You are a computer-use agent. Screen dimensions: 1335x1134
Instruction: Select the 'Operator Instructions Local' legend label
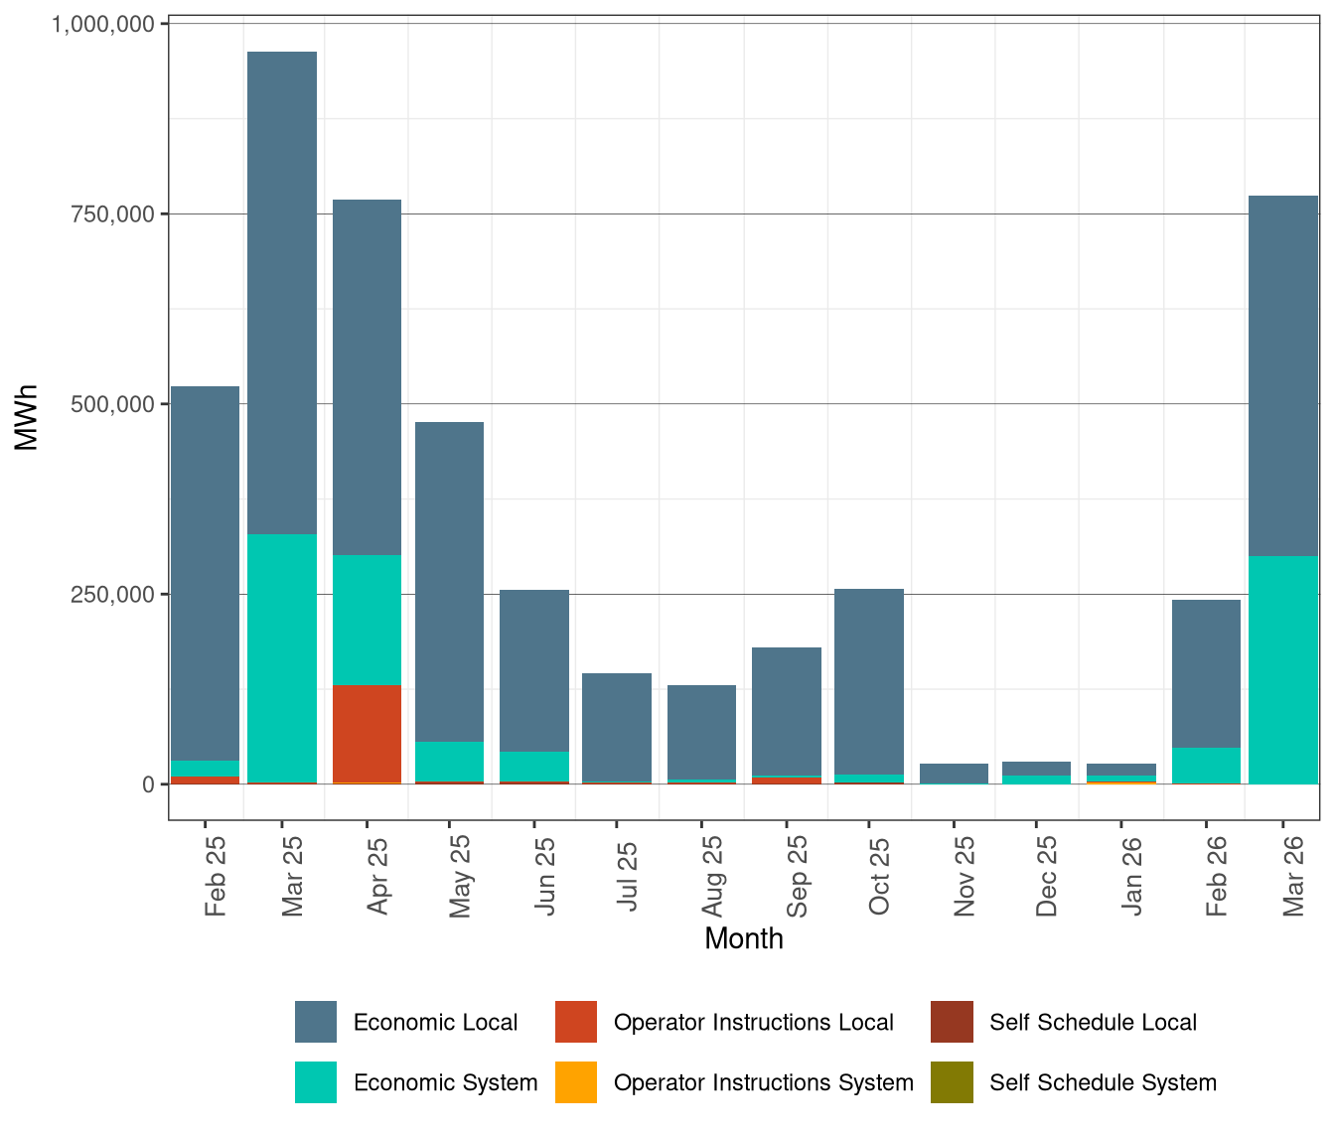pyautogui.click(x=753, y=1023)
